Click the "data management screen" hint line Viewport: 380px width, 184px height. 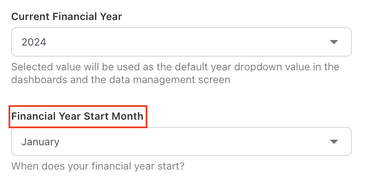(x=121, y=80)
